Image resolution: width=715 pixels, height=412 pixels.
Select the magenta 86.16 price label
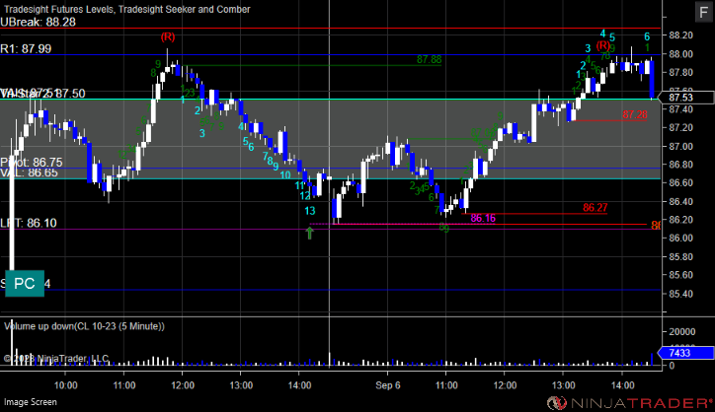(x=483, y=218)
